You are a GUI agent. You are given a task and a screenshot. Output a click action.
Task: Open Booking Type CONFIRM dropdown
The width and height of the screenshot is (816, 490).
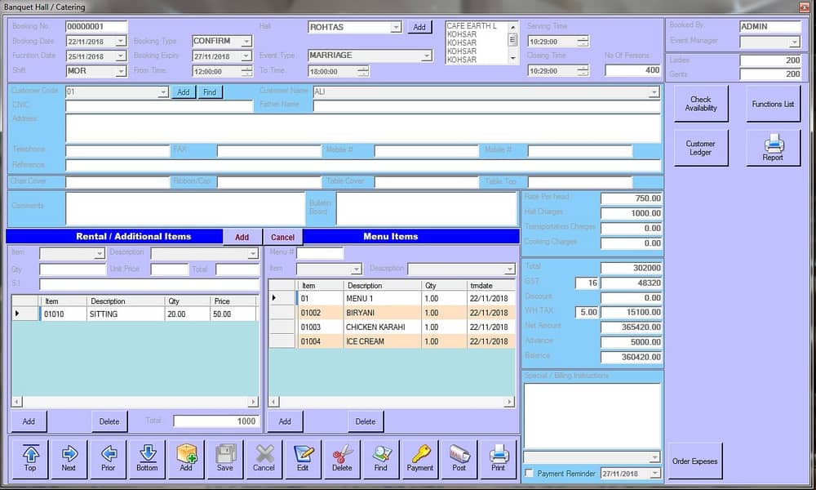click(x=246, y=41)
